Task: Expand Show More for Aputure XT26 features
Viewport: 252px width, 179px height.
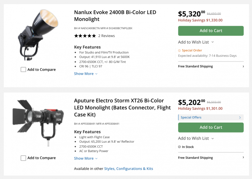Action: click(x=86, y=158)
